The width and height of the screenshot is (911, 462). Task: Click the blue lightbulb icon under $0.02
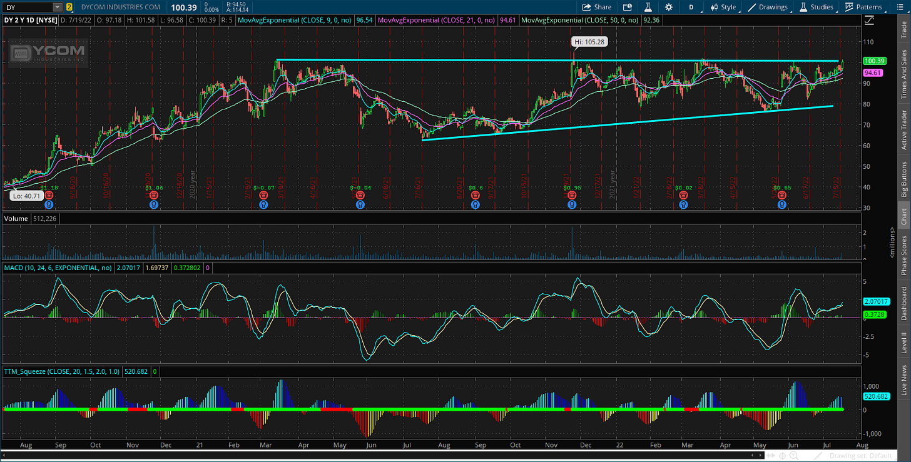[684, 204]
